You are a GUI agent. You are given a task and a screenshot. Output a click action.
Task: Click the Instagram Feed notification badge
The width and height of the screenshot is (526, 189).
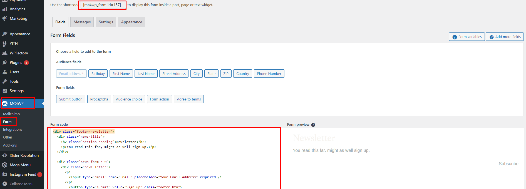[x=40, y=175]
